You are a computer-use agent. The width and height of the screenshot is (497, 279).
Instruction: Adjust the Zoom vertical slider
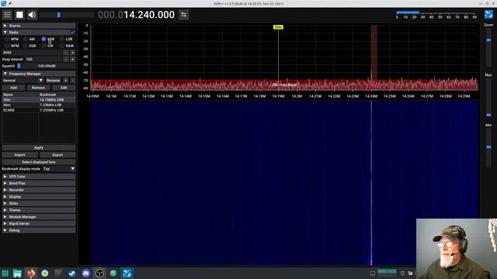[488, 47]
